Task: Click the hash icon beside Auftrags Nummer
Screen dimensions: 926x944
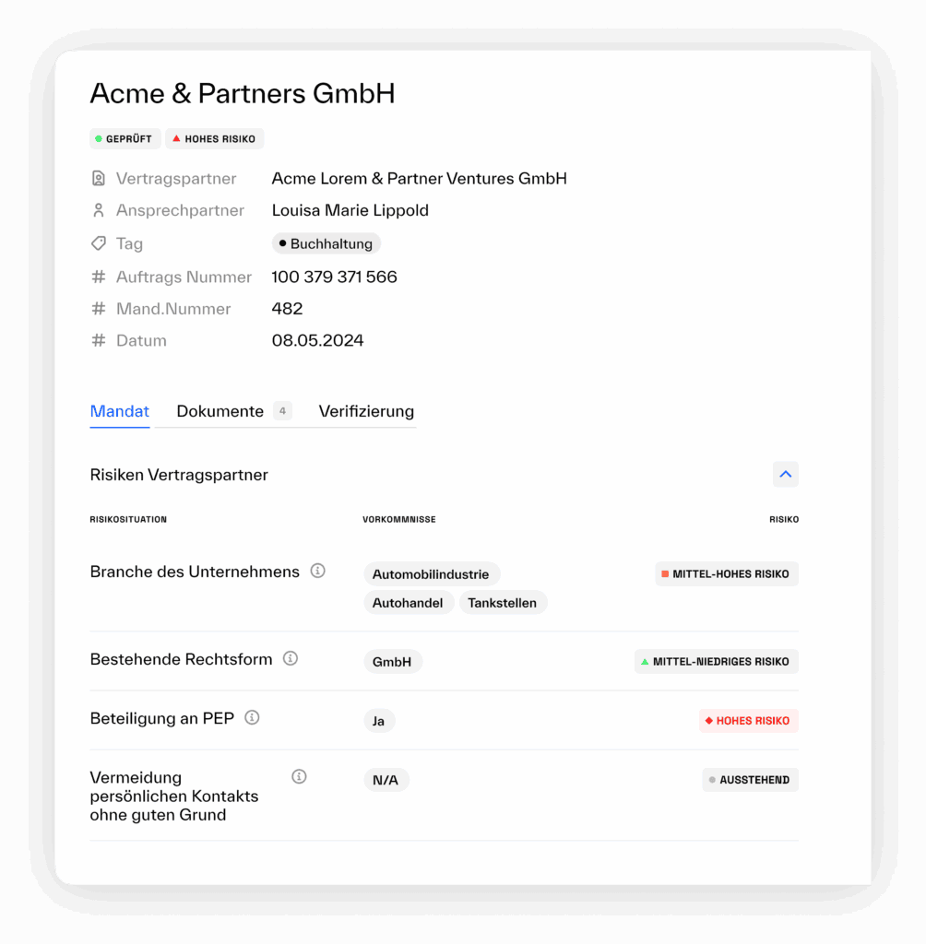Action: (x=99, y=276)
